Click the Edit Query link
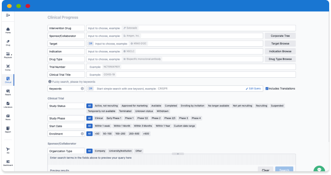This screenshot has height=175, width=331. pyautogui.click(x=253, y=89)
